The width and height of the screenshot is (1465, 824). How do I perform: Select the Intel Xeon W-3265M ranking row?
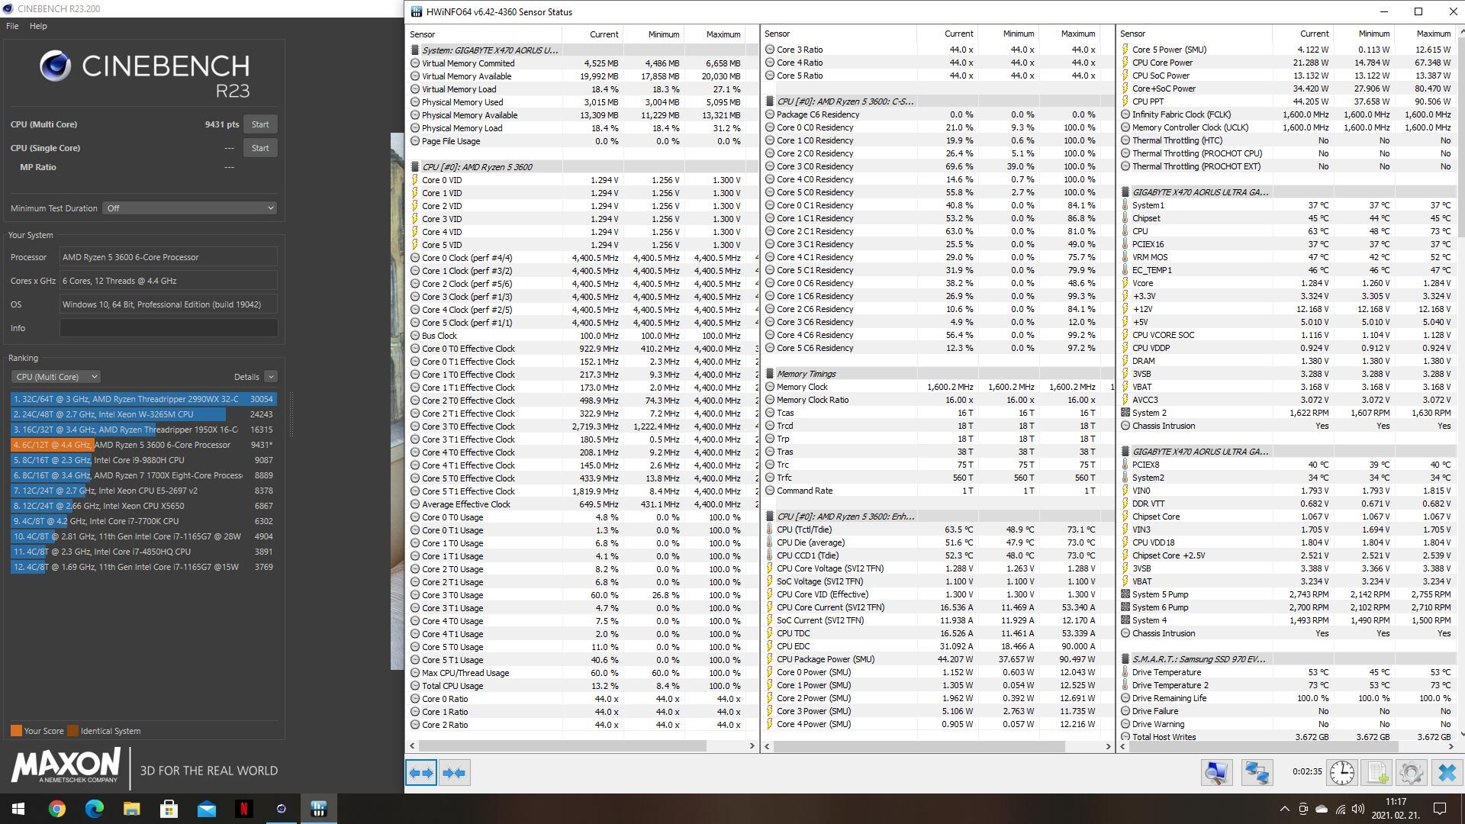point(143,414)
